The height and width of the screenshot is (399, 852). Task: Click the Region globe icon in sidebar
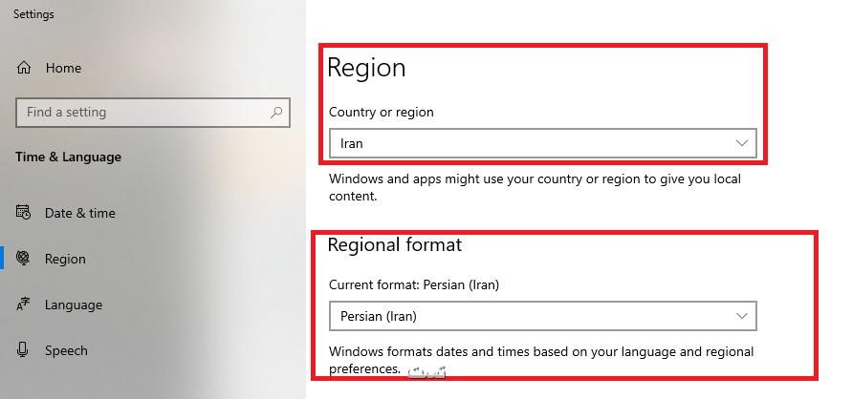point(23,259)
